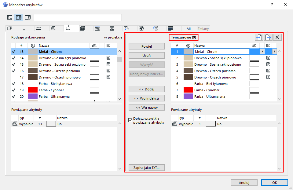This screenshot has height=190, width=293.
Task: Switch to the All tab
Action: coord(189,29)
